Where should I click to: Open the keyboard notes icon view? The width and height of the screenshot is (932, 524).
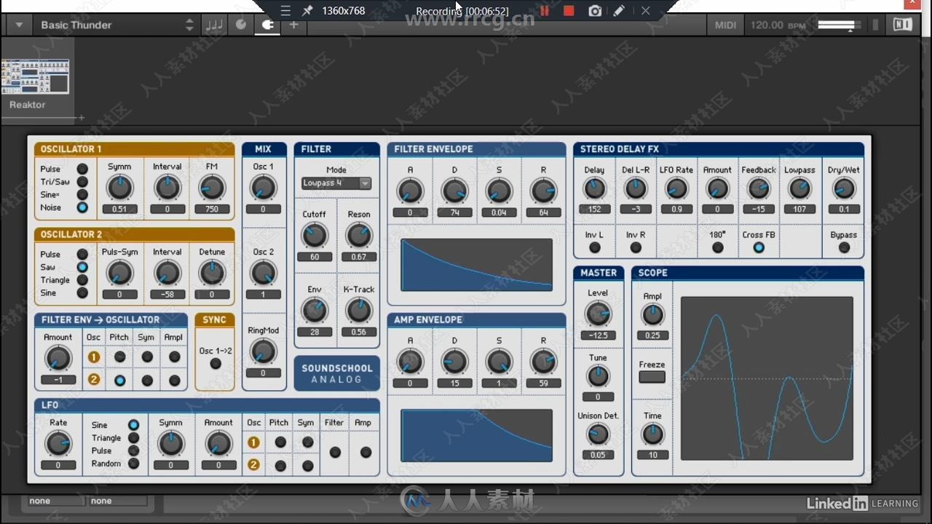point(214,25)
